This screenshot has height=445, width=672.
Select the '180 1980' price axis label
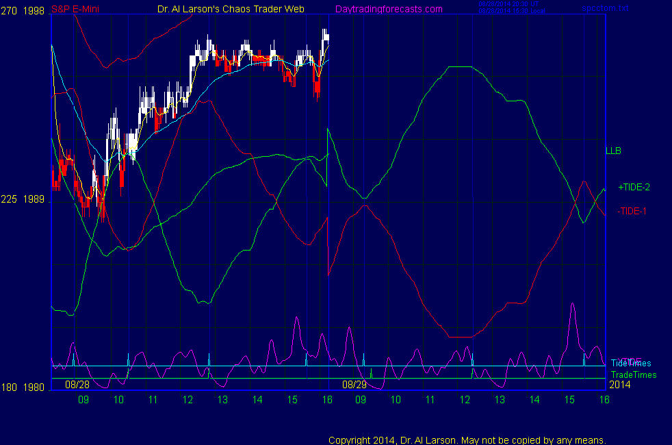point(23,387)
